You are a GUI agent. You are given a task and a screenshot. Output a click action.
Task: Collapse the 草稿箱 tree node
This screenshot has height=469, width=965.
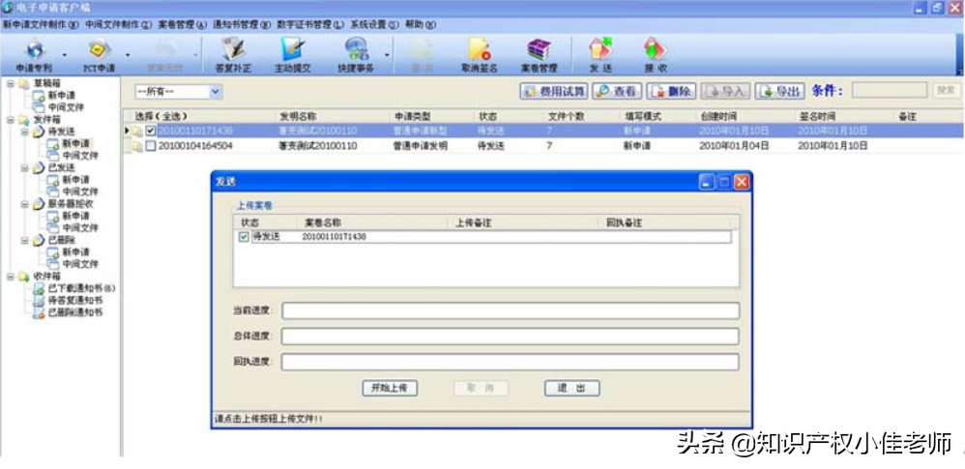tap(11, 84)
